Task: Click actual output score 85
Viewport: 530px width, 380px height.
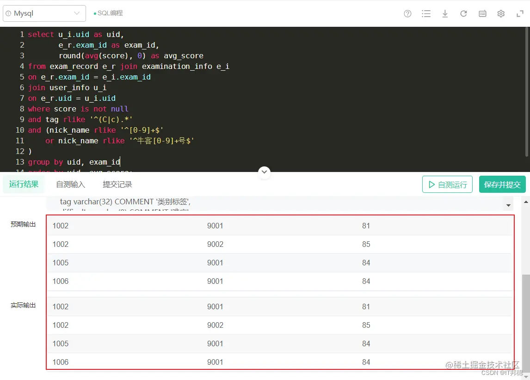Action: click(366, 325)
